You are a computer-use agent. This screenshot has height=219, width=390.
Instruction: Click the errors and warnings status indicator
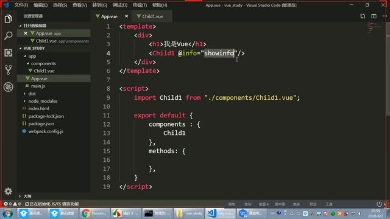click(x=12, y=204)
